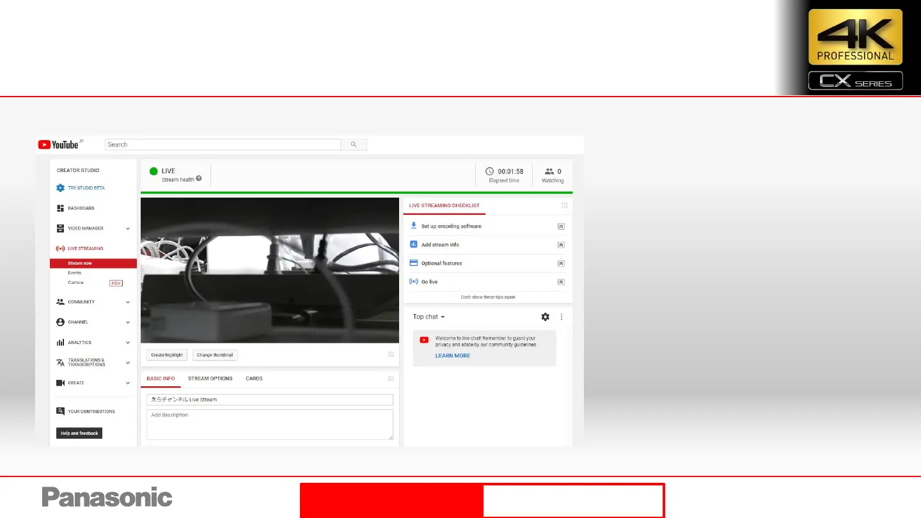Viewport: 921px width, 518px height.
Task: Click the YouTube logo icon
Action: point(44,145)
